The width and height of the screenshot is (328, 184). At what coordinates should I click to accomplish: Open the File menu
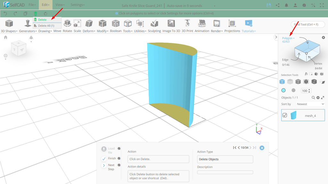(32, 4)
